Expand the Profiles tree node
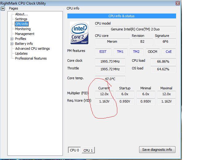 pyautogui.click(x=12, y=39)
